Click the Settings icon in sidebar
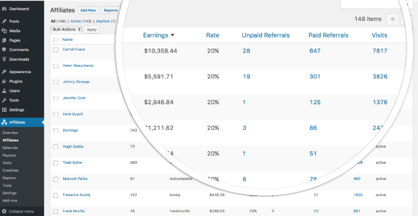This screenshot has width=418, height=216. click(x=4, y=110)
